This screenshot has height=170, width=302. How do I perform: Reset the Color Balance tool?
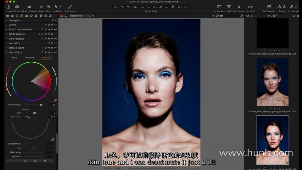49,39
